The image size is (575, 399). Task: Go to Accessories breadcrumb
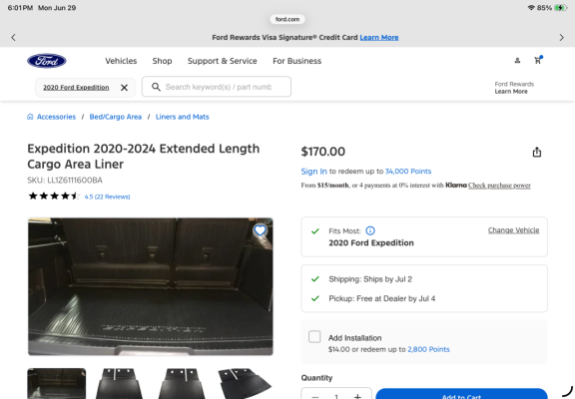pos(56,117)
